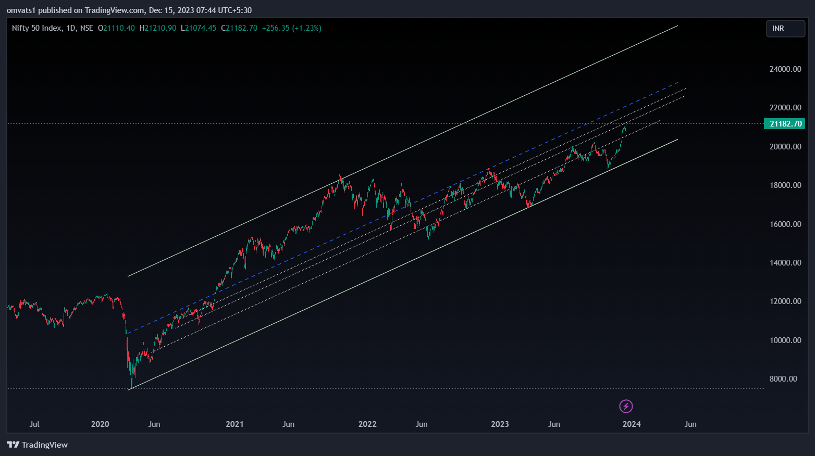Click the 14000.00 price axis label
This screenshot has height=456, width=815.
click(x=785, y=263)
